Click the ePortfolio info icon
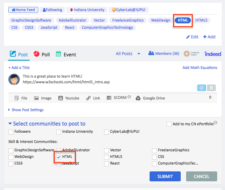 (x=215, y=123)
